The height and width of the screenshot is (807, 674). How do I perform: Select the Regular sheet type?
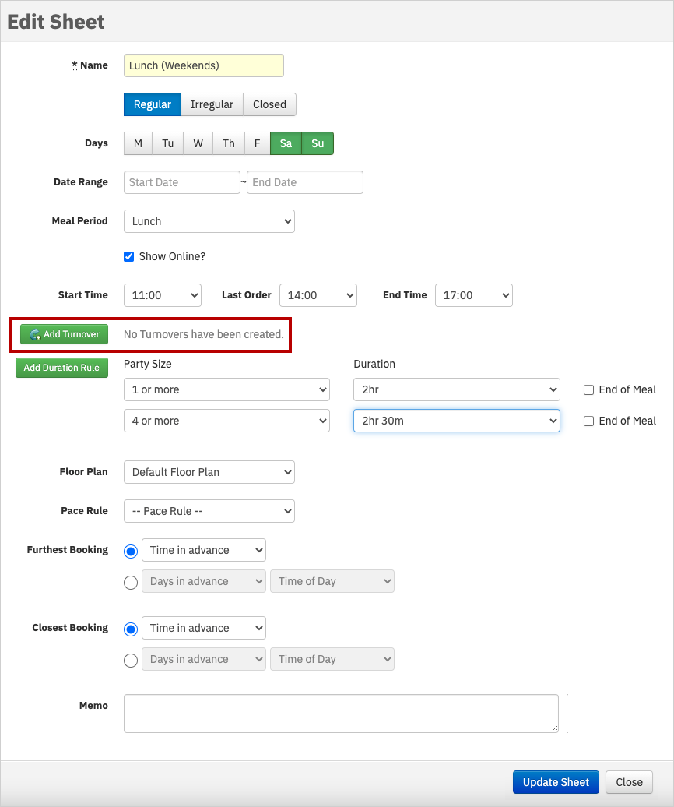click(153, 104)
